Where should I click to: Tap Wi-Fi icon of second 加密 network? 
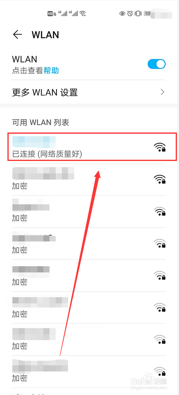pos(160,211)
